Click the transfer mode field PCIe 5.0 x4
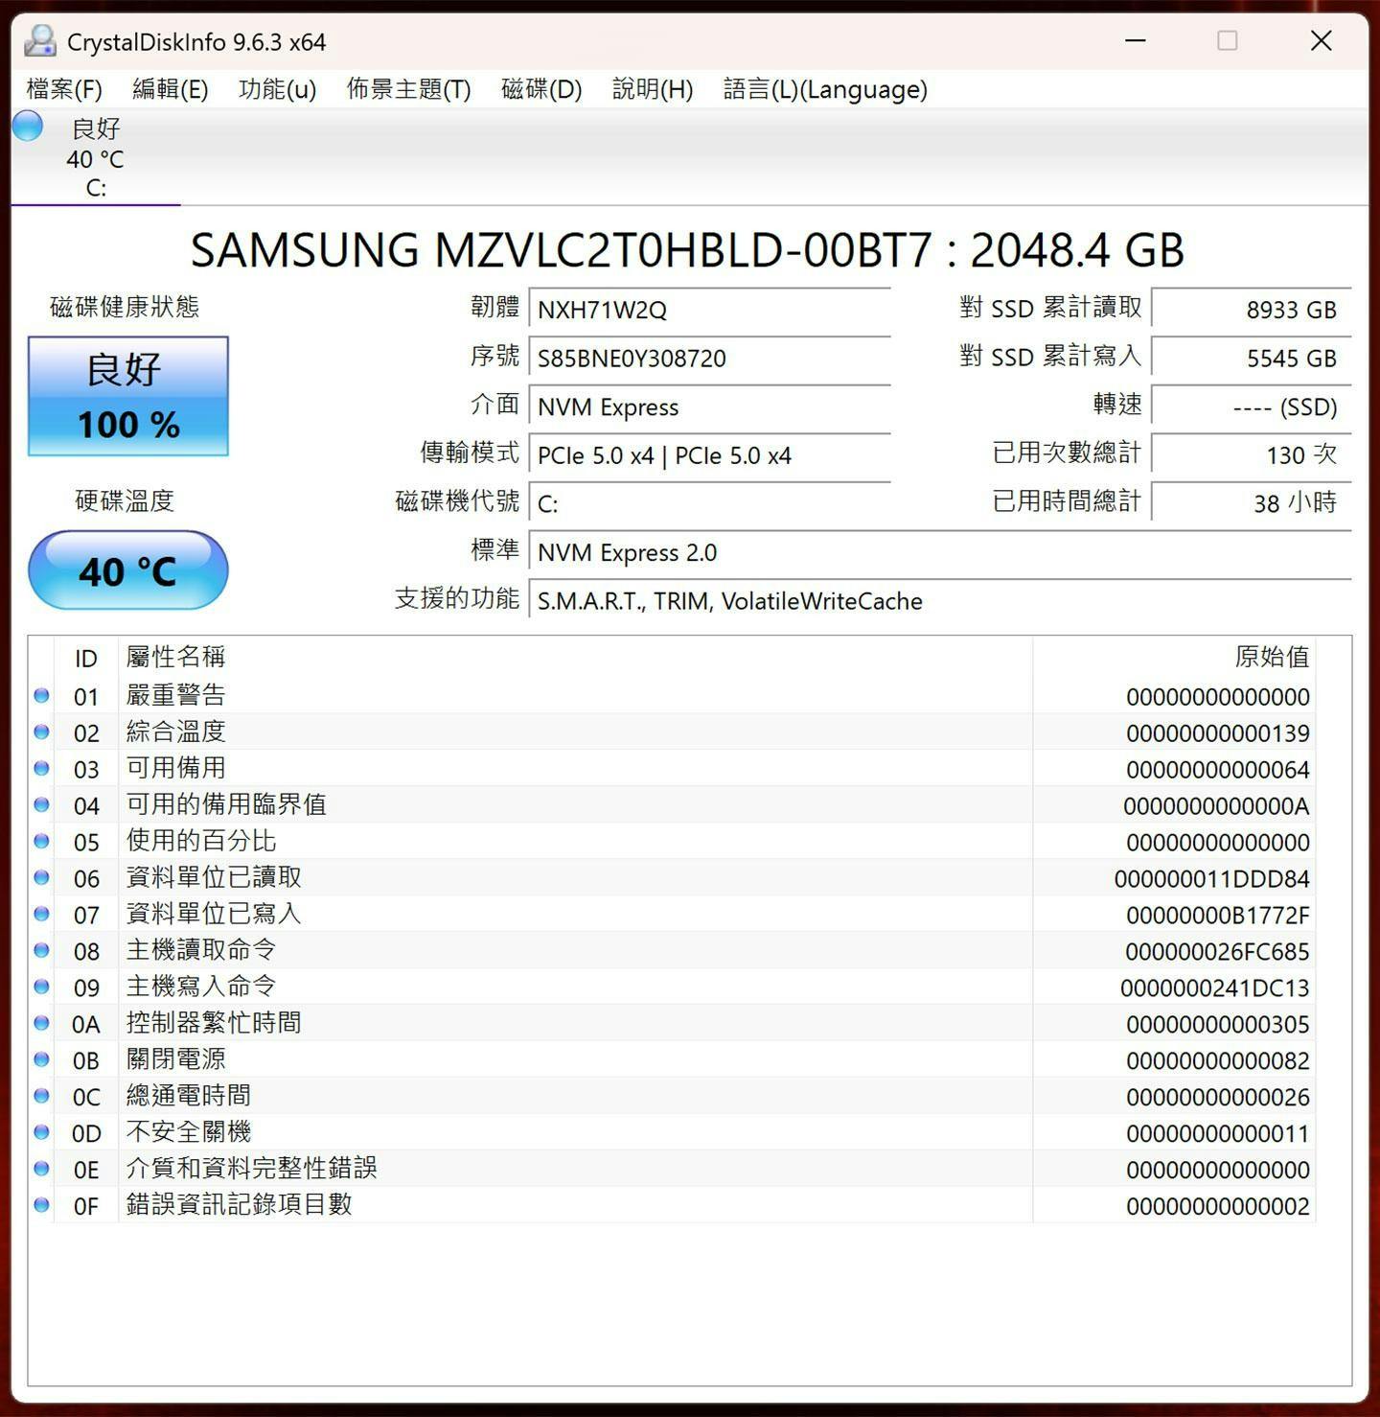Screen dimensions: 1380x1417 point(710,455)
